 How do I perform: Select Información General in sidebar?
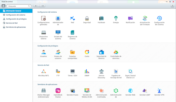(x=16, y=11)
